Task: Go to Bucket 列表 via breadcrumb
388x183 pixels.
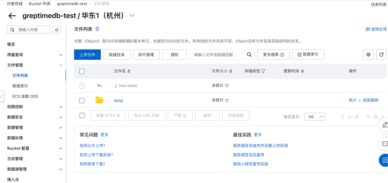Action: click(40, 4)
